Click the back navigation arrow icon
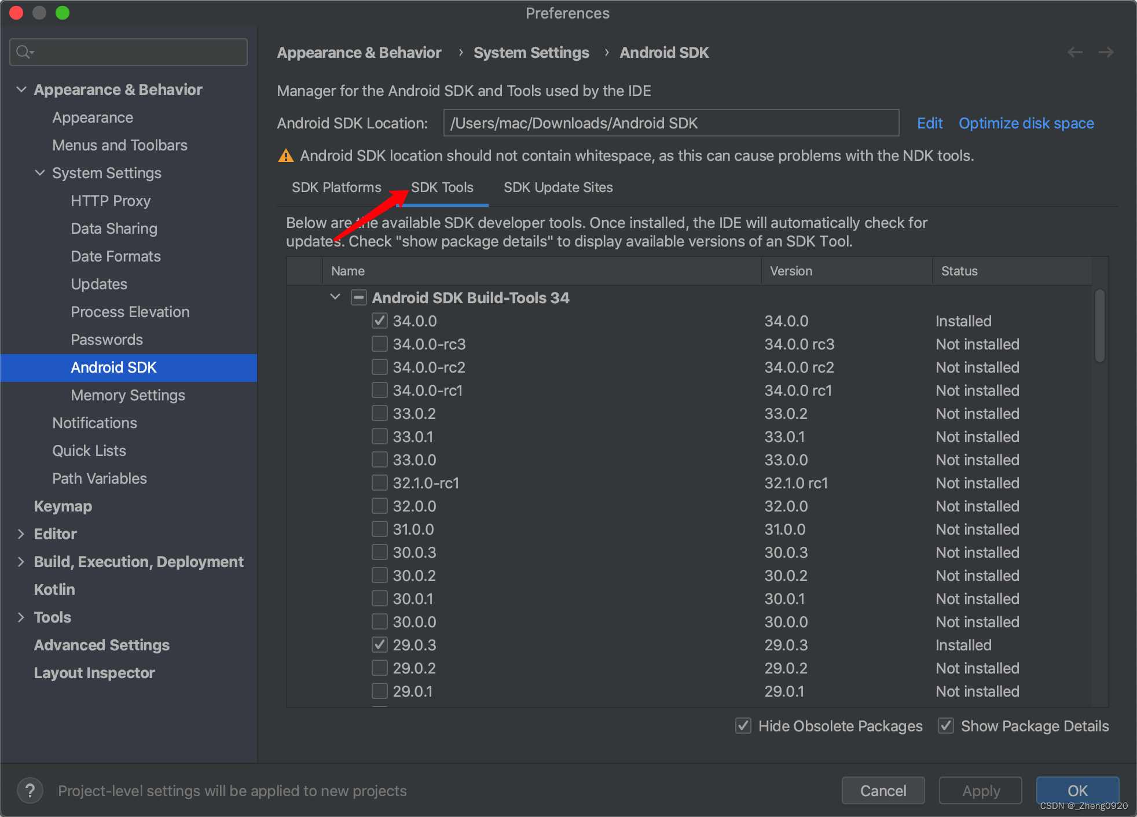The height and width of the screenshot is (817, 1137). [1075, 52]
